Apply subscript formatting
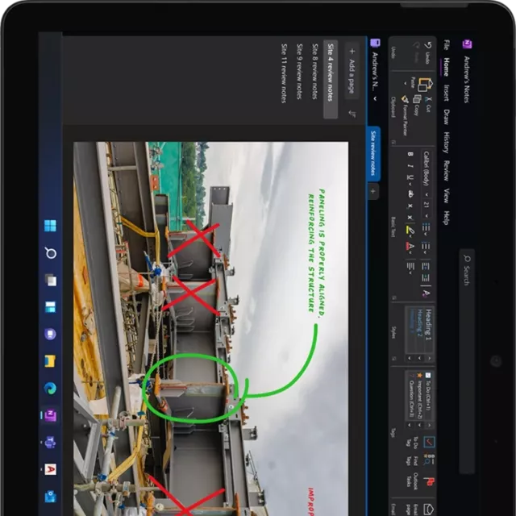Screen dimensions: 516x516 (410, 206)
